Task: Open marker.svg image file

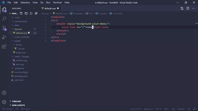Action: pyautogui.click(x=21, y=60)
